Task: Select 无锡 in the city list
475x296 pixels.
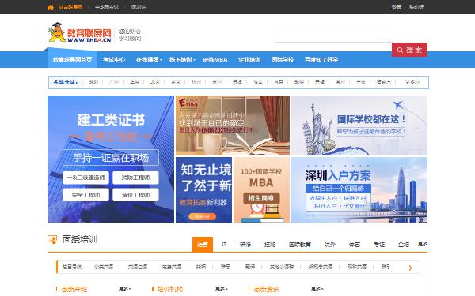Action: coord(320,82)
